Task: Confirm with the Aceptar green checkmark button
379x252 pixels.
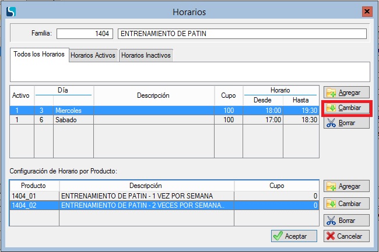Action: coord(294,236)
